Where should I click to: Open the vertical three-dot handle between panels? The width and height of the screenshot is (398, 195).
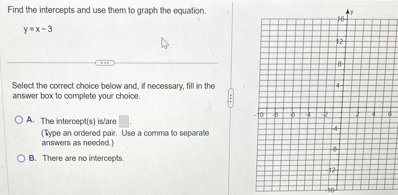[x=231, y=98]
